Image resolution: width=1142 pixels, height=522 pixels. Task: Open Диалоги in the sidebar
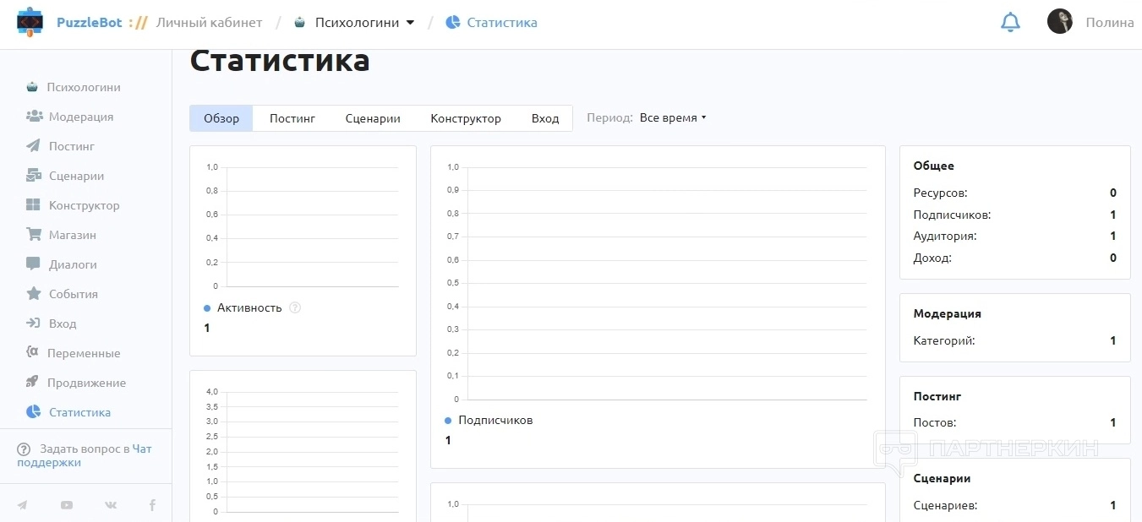73,264
